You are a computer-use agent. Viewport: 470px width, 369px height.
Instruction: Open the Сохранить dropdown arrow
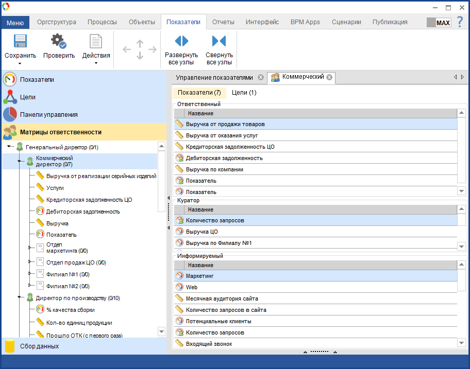20,63
